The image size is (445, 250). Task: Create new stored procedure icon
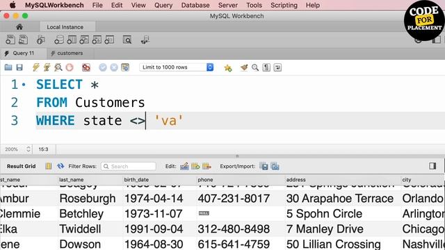point(97,40)
